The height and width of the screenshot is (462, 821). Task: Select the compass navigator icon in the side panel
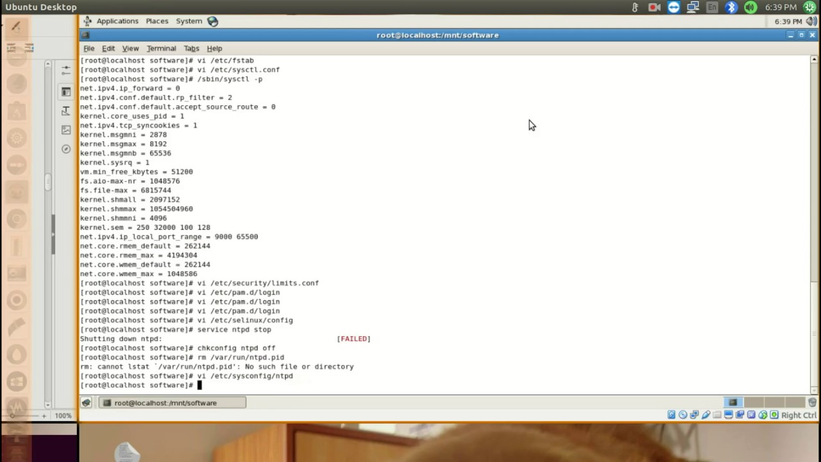[x=66, y=149]
